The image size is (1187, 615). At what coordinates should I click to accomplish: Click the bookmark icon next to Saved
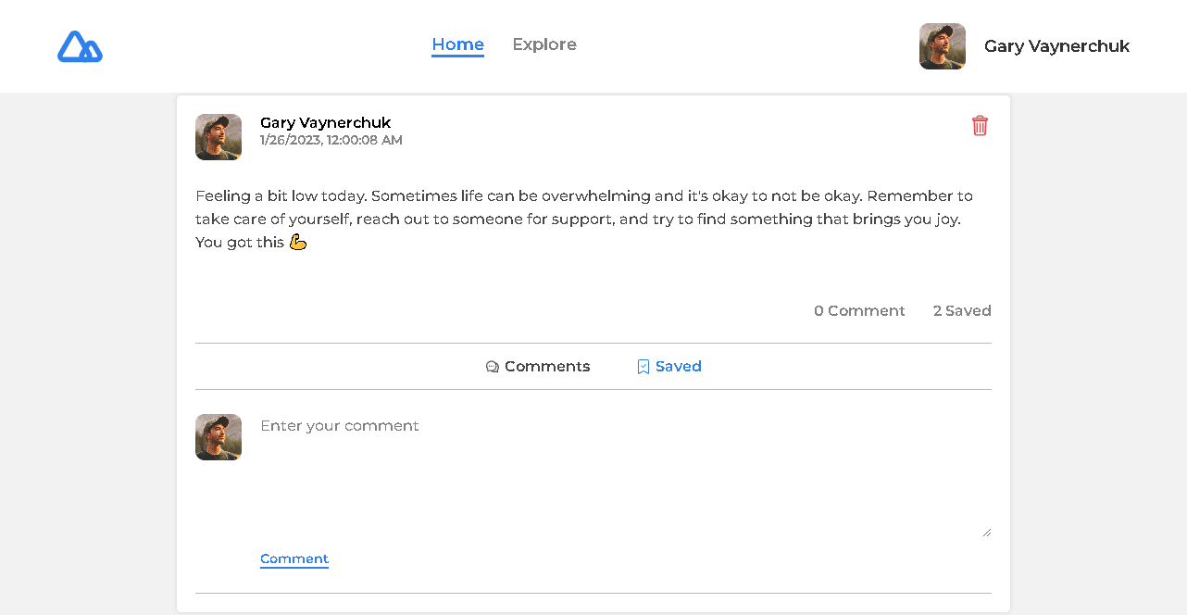[x=643, y=367]
